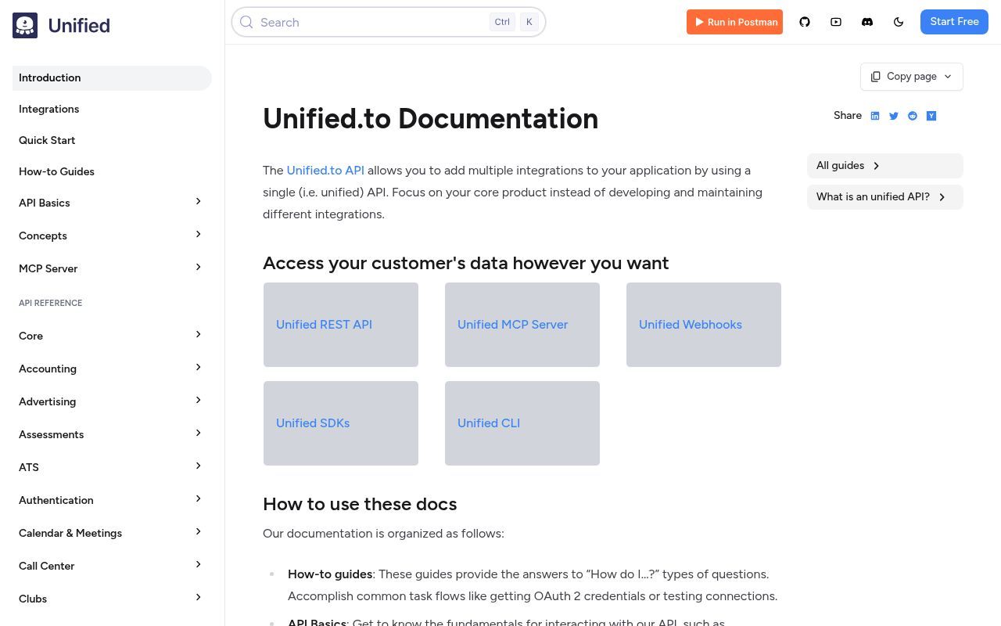The height and width of the screenshot is (626, 1001).
Task: Open the GitHub icon link
Action: 805,22
